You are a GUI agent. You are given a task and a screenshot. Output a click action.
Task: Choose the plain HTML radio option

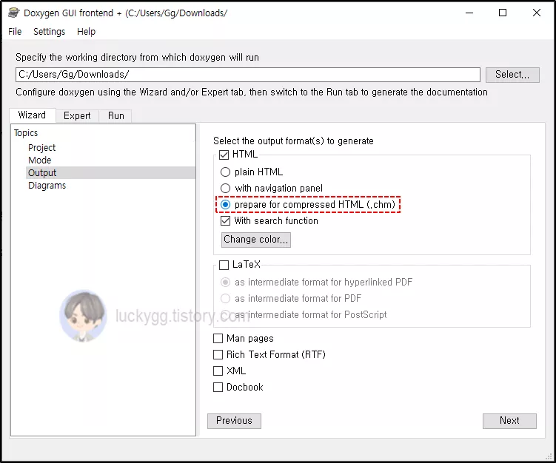[x=225, y=172]
